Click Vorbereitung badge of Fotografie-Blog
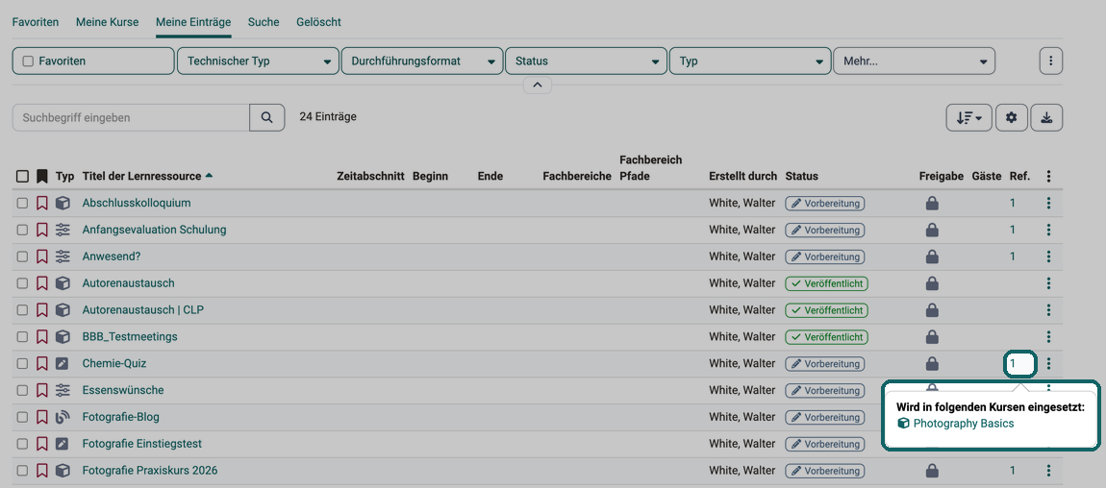 click(825, 418)
